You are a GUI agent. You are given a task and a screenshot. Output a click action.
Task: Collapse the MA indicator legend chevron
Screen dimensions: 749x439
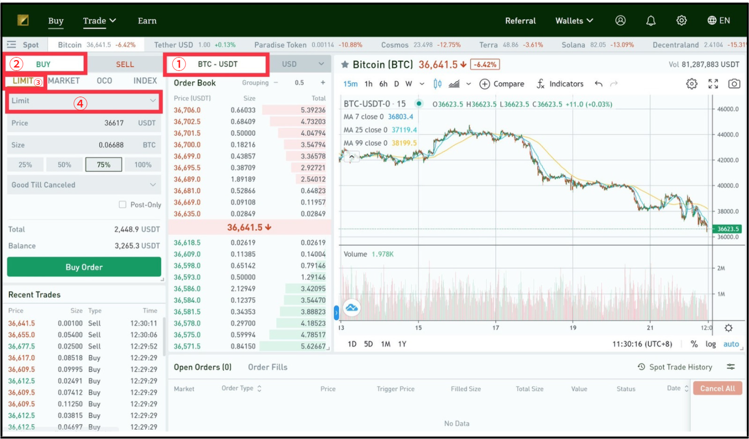click(x=352, y=156)
